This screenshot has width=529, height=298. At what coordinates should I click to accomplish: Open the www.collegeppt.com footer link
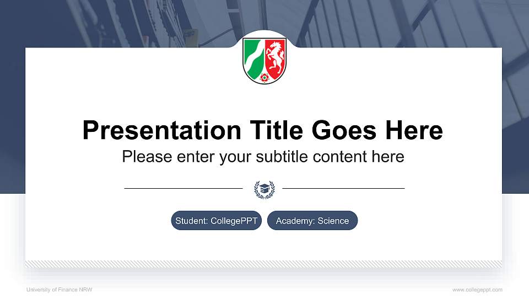(x=477, y=290)
